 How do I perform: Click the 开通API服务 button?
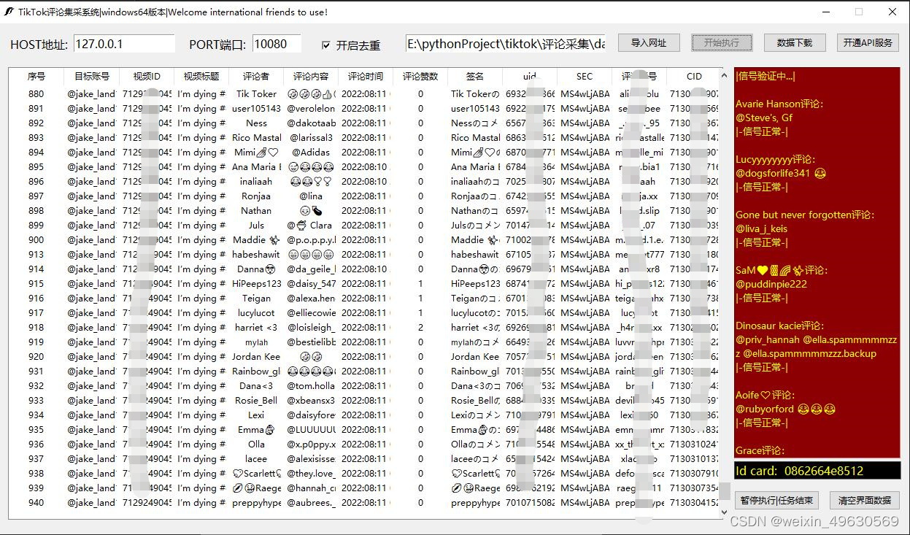point(868,43)
